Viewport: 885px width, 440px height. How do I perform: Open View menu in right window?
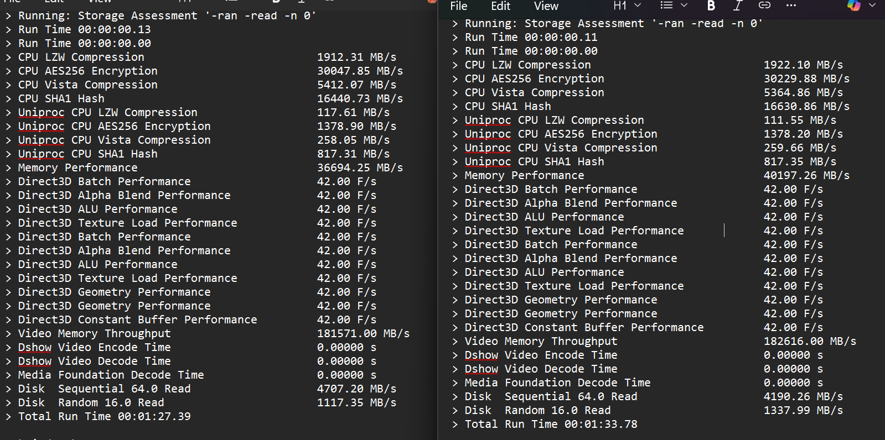point(546,6)
